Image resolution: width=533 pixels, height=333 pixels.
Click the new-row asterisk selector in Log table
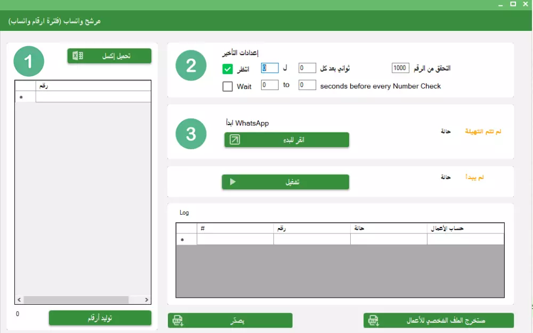(186, 240)
